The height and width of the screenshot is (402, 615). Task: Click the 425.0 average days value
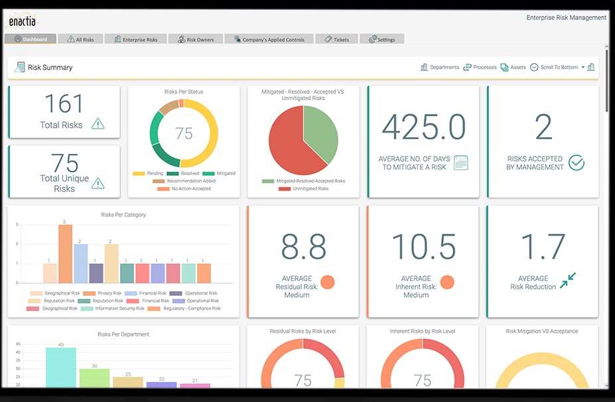coord(423,127)
